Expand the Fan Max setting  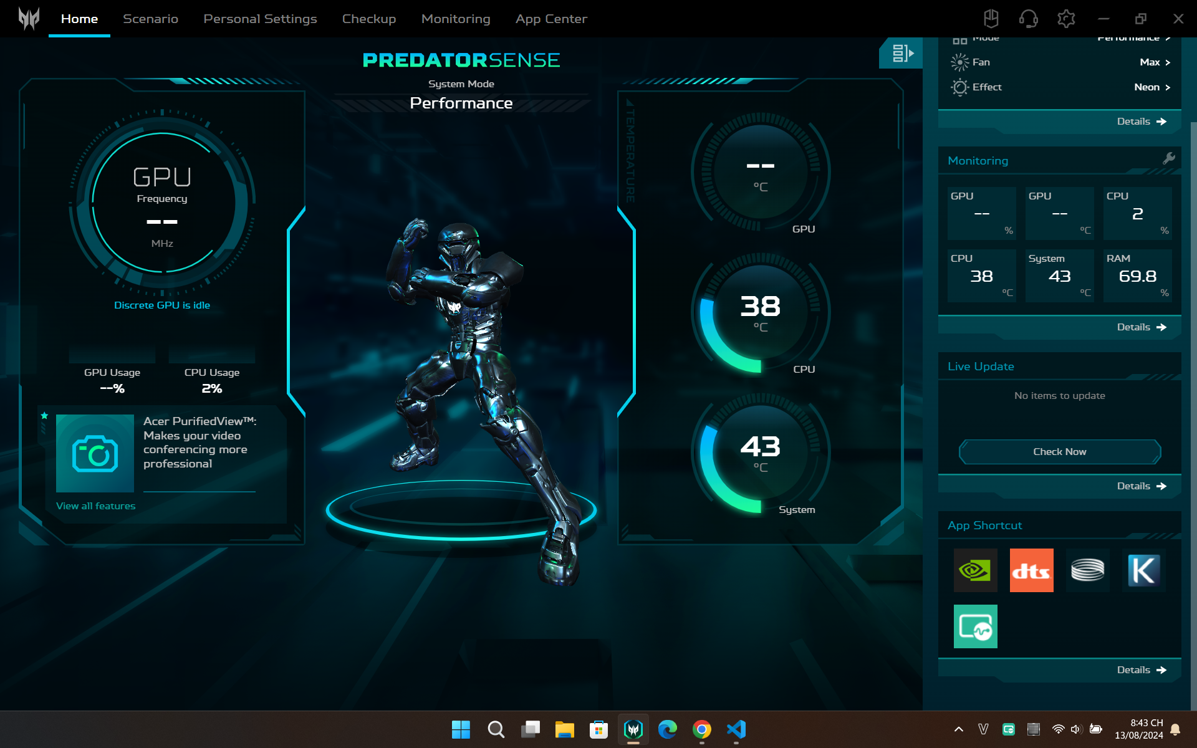[x=1155, y=62]
